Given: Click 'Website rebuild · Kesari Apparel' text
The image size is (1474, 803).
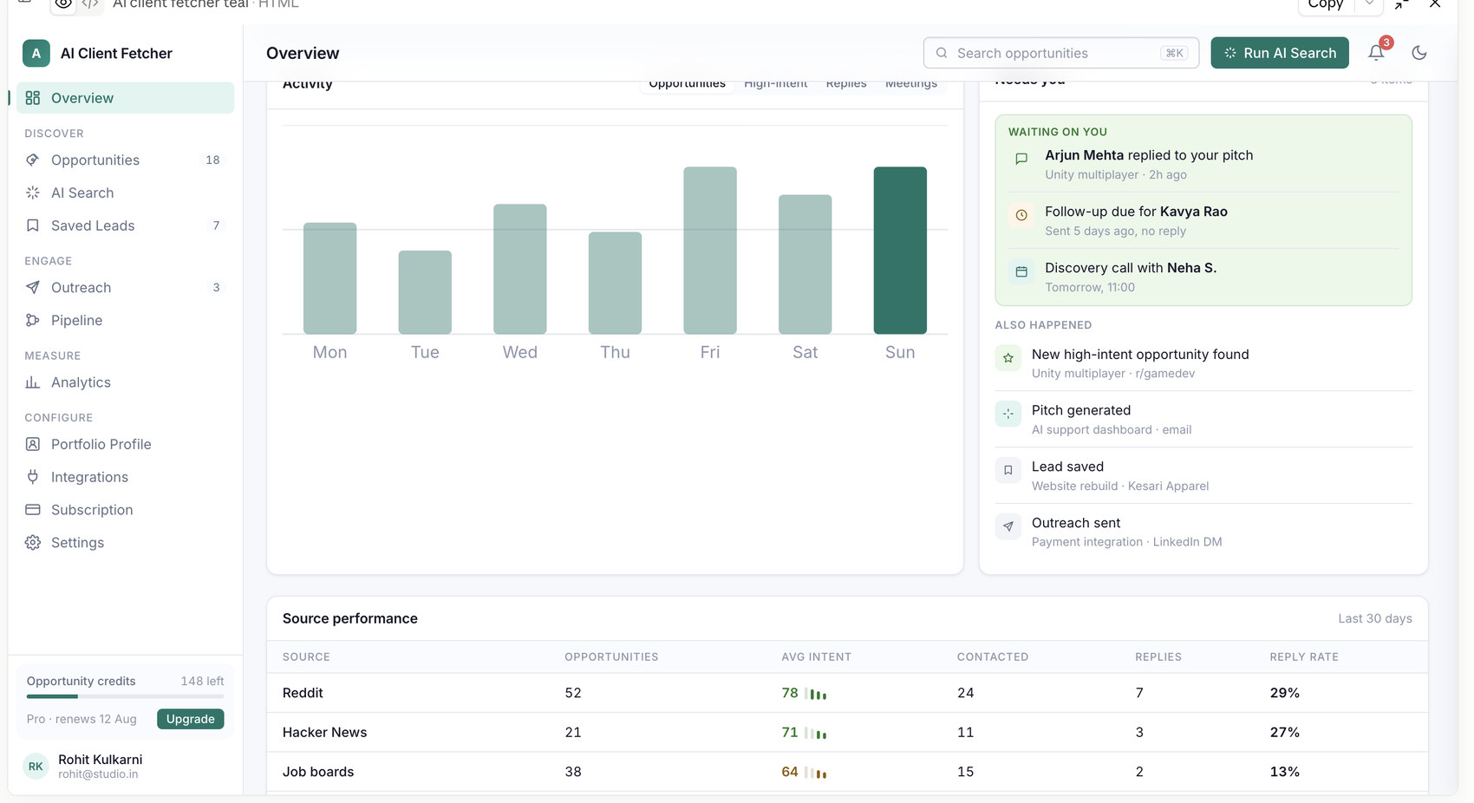Looking at the screenshot, I should (1120, 486).
